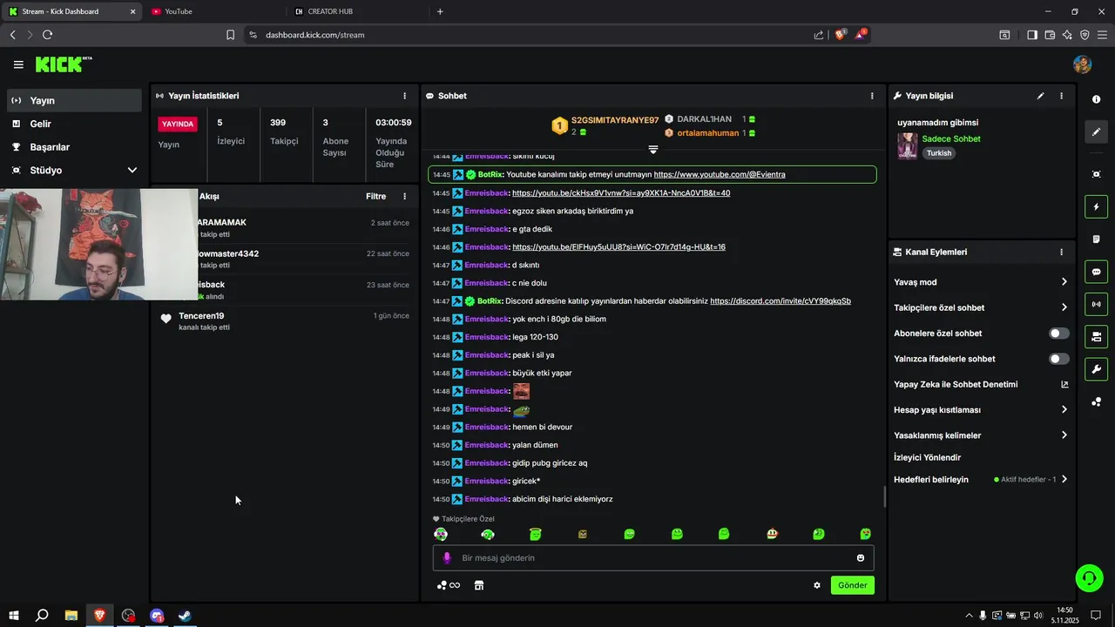Screen dimensions: 1115x627
Task: Open Steam from the taskbar
Action: click(185, 616)
